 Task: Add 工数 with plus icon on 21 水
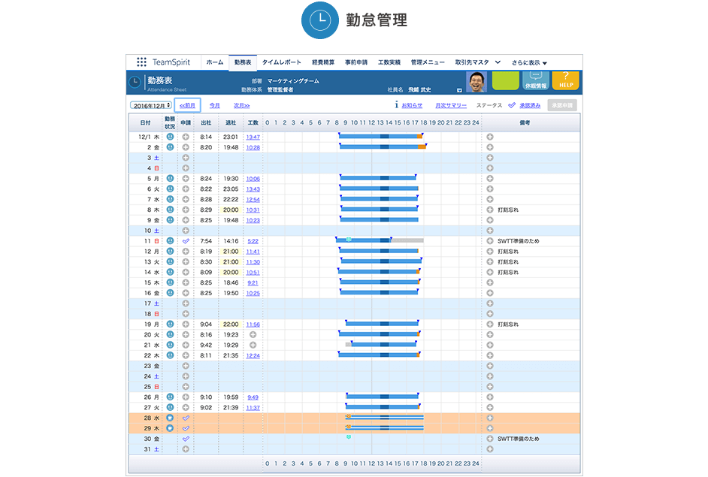[x=253, y=345]
